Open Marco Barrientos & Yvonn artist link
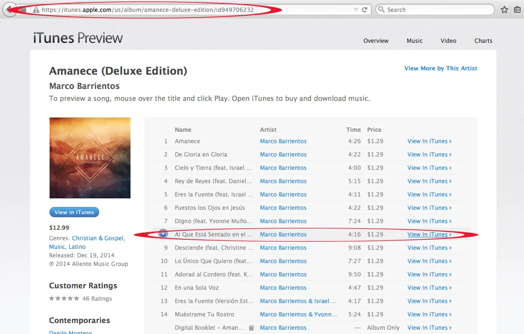This screenshot has width=524, height=334. [x=298, y=314]
